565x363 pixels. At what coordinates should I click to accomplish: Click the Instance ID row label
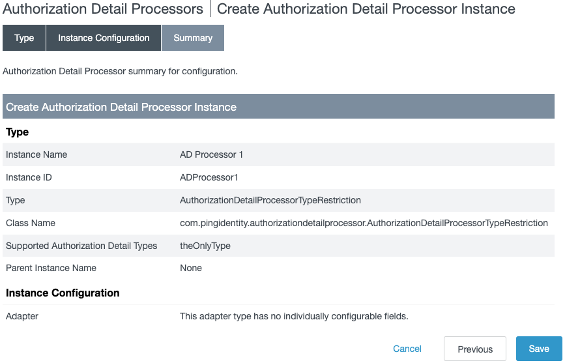[x=29, y=177]
